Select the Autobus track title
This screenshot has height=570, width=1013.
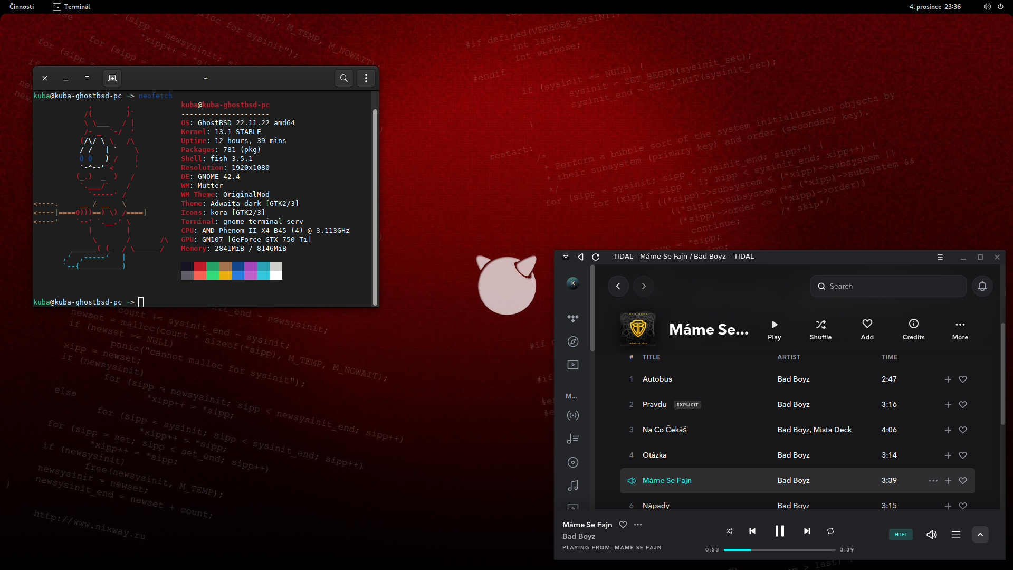click(657, 379)
